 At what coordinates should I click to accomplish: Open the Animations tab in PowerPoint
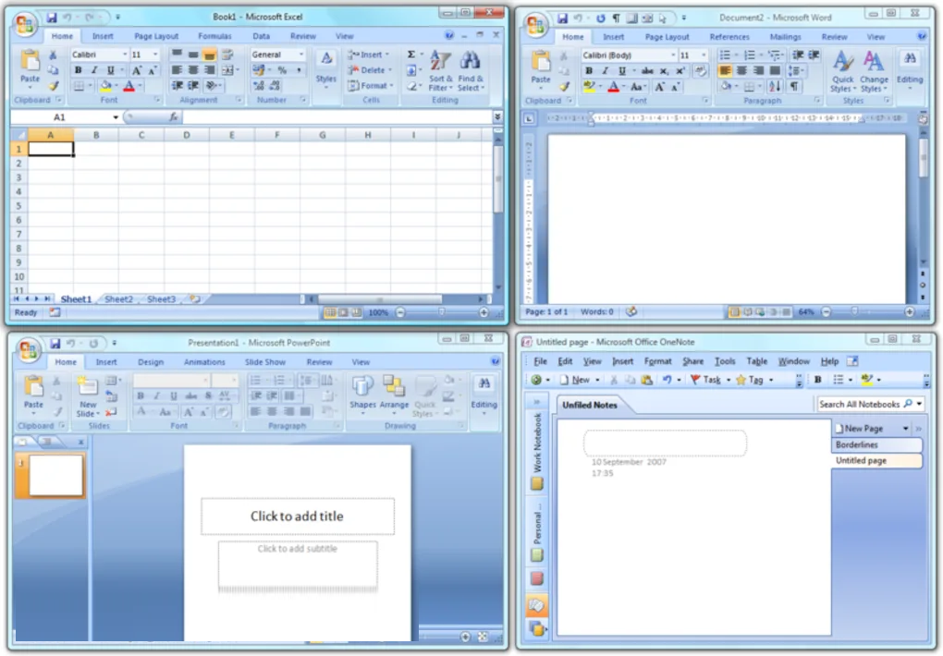click(x=204, y=362)
